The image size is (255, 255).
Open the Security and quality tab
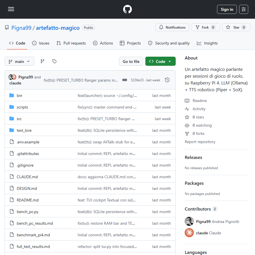tap(169, 43)
